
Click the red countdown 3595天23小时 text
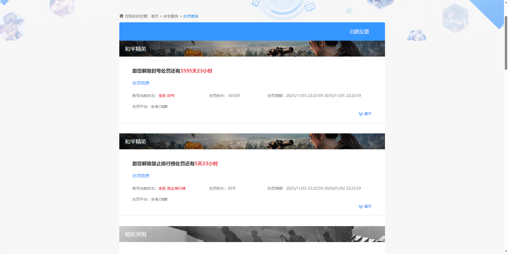coord(196,71)
